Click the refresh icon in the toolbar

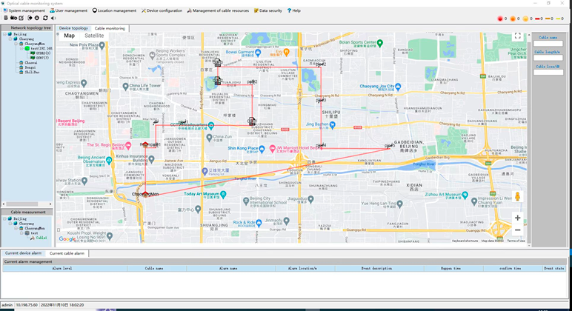point(45,19)
